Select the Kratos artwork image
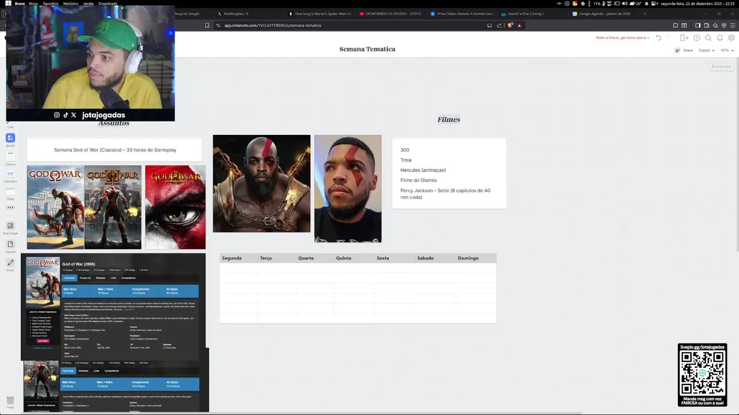 (x=262, y=183)
